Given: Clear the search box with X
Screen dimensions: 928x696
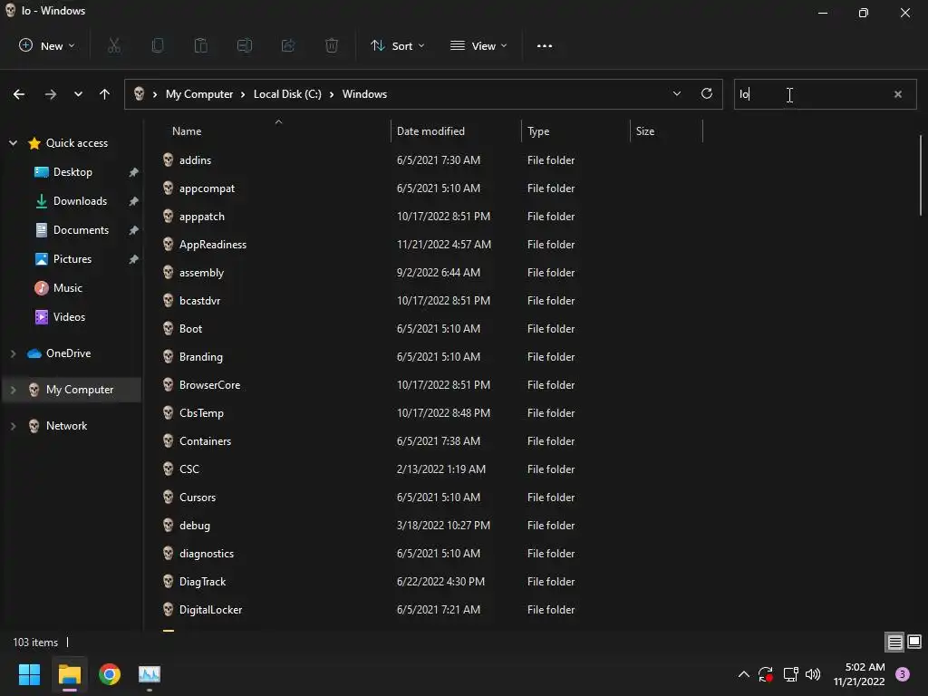Looking at the screenshot, I should (898, 94).
